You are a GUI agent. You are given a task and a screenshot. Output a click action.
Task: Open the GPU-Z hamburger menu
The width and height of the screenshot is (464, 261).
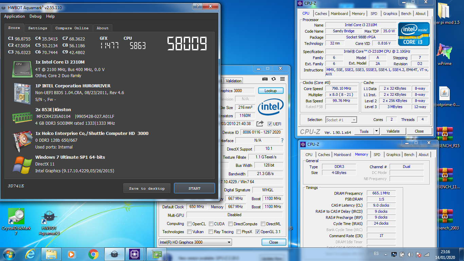coord(282,79)
